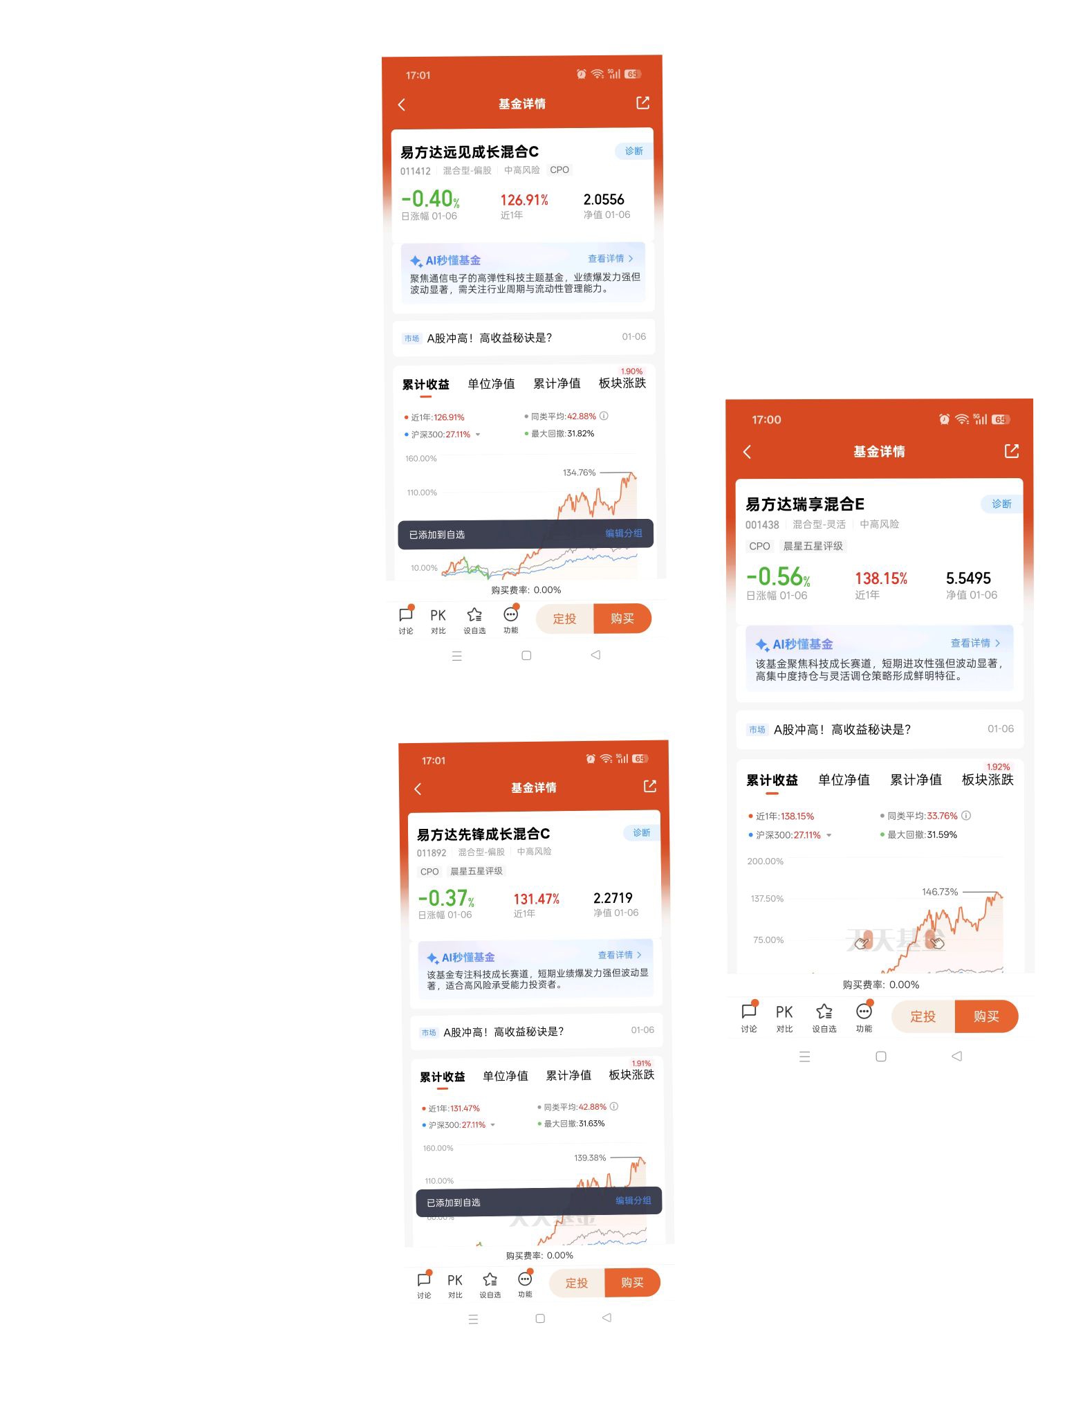Toggle 设自选 star for 易方达远见成长混合C
The image size is (1074, 1417).
474,620
